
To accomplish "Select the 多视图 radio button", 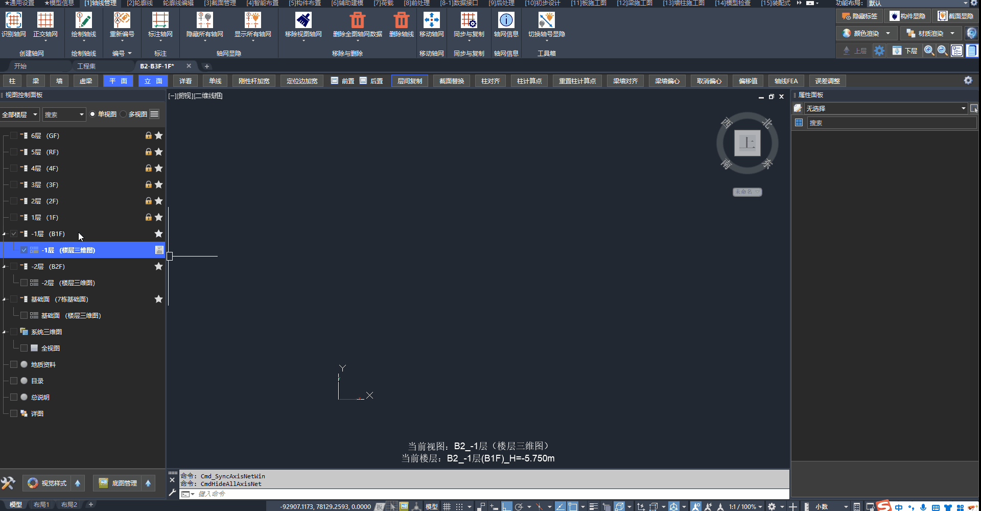I will (x=124, y=114).
